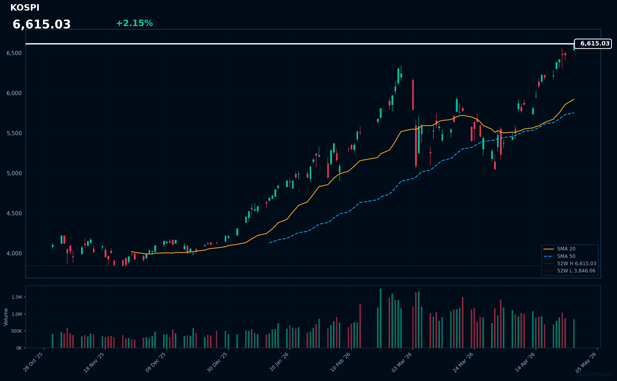Select the 03 Mar '26 date label
This screenshot has width=617, height=381.
[x=402, y=362]
